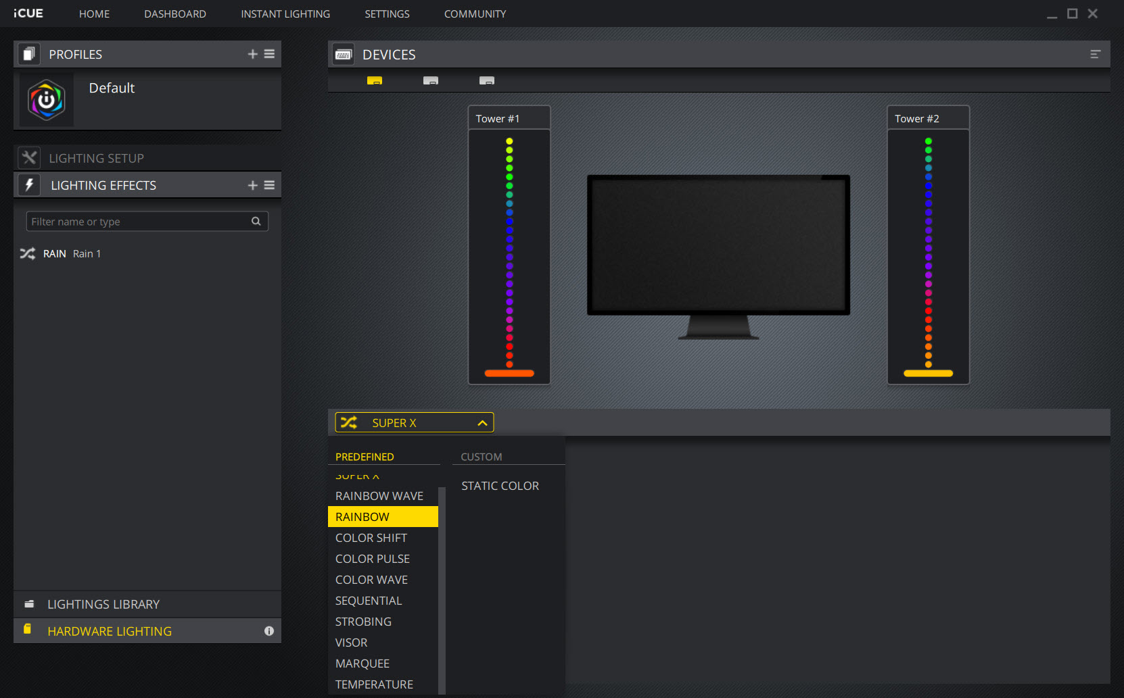Choose STATIC COLOR custom effect
This screenshot has width=1124, height=698.
[x=500, y=486]
